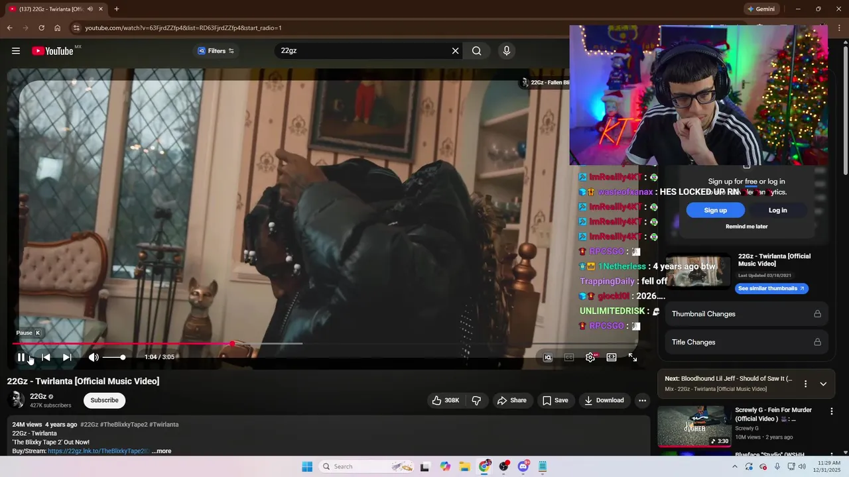Viewport: 849px width, 477px height.
Task: Open File Explorer from the taskbar
Action: tap(464, 466)
